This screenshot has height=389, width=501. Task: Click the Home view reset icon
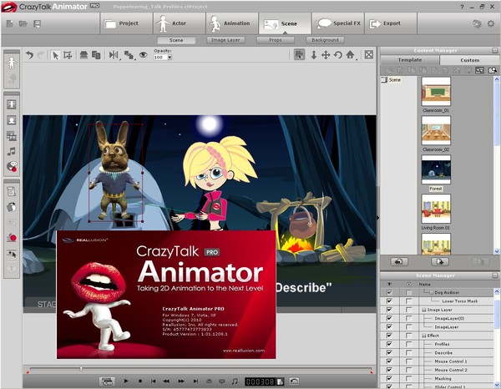click(x=350, y=54)
